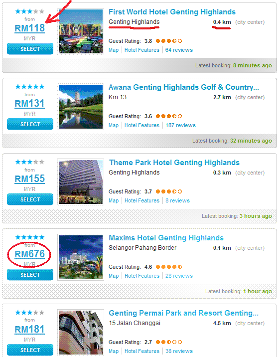
Task: Open Hotel Features for Awana Genting Highlands
Action: tap(142, 125)
